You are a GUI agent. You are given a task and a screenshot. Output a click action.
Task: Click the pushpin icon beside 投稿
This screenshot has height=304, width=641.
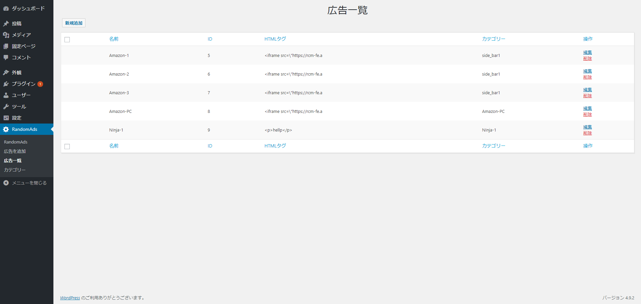[6, 24]
